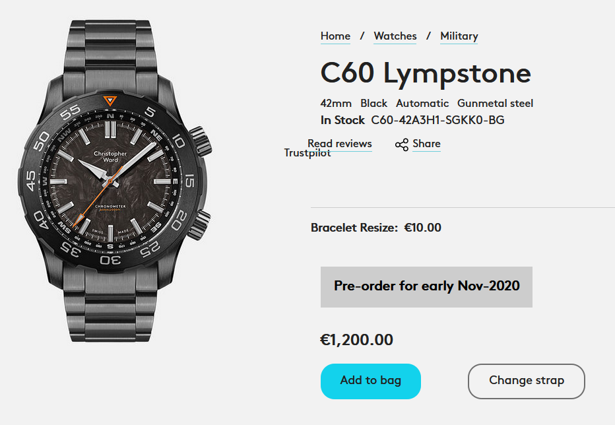
Task: Click the Share text link
Action: (426, 144)
